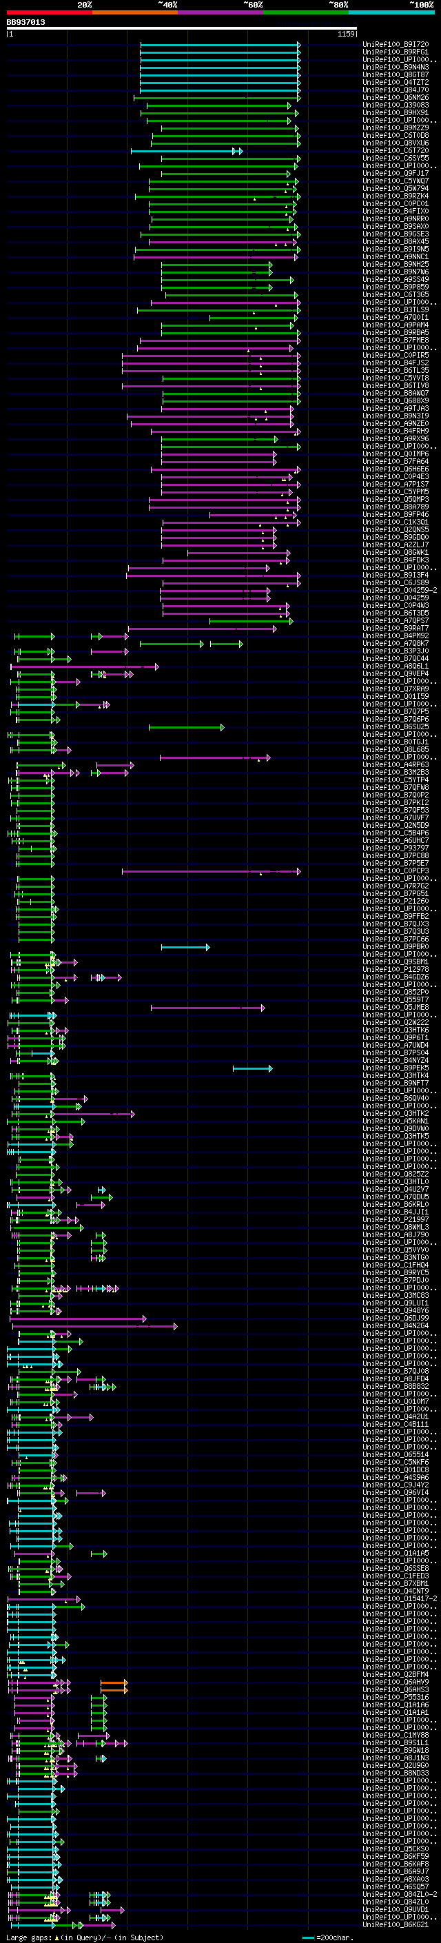
Task: Open hit UniRef100_B9RFG1
Action: click(396, 52)
